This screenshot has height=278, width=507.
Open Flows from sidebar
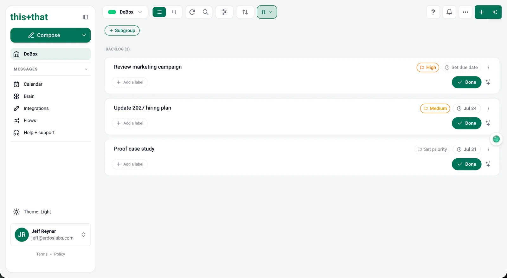(x=51, y=120)
